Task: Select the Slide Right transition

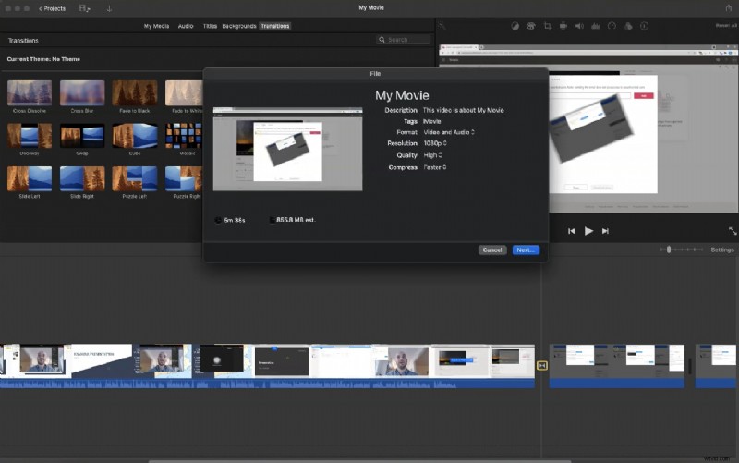Action: tap(82, 178)
